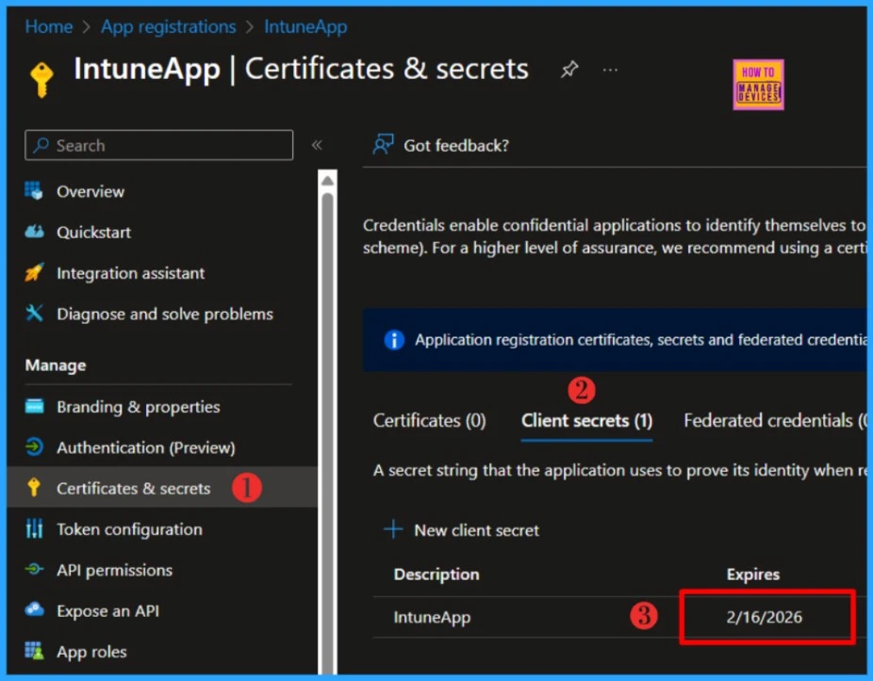This screenshot has width=873, height=681.
Task: Switch to the Client secrets (1) tab
Action: [586, 421]
